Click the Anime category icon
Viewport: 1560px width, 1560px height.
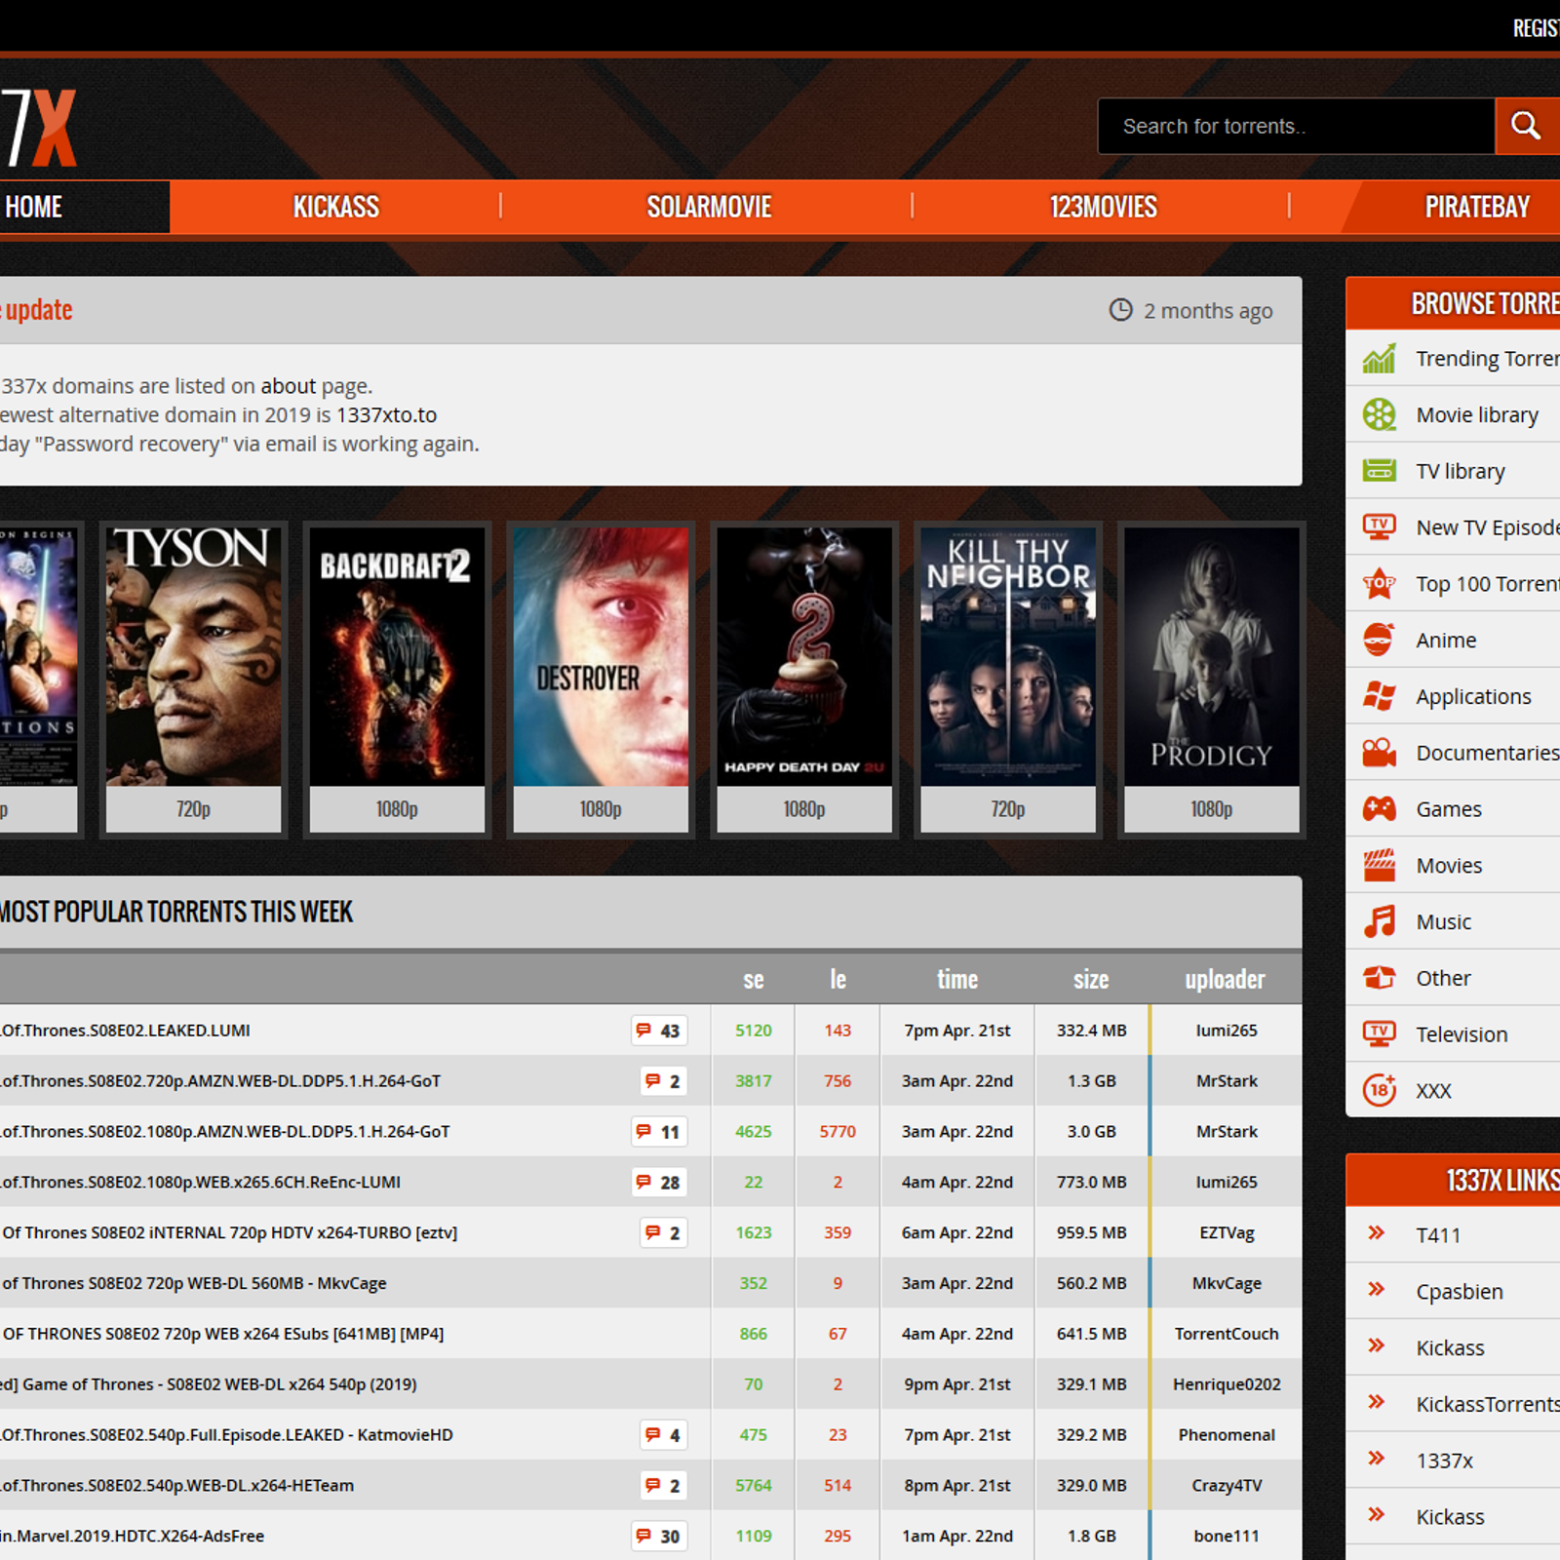click(x=1379, y=640)
